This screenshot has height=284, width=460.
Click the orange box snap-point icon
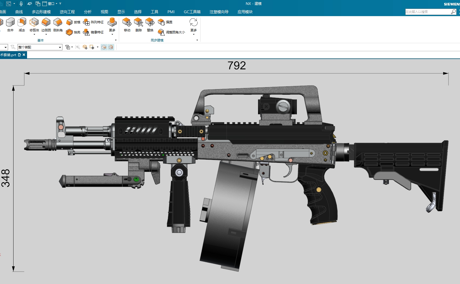[85, 47]
